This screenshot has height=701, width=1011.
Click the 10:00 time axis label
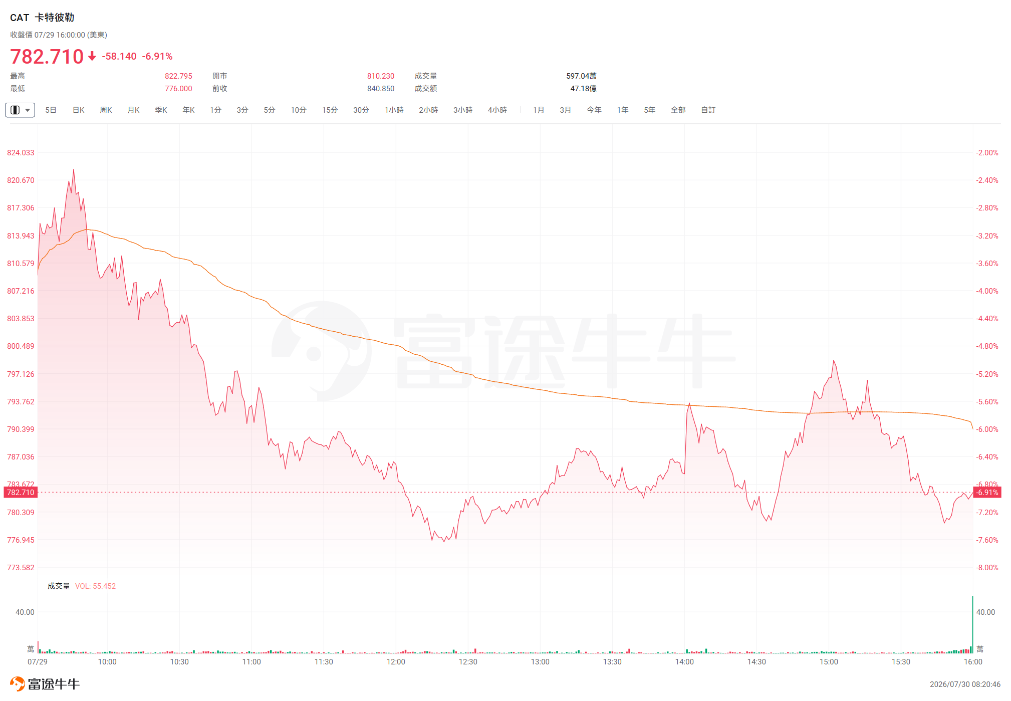[107, 661]
